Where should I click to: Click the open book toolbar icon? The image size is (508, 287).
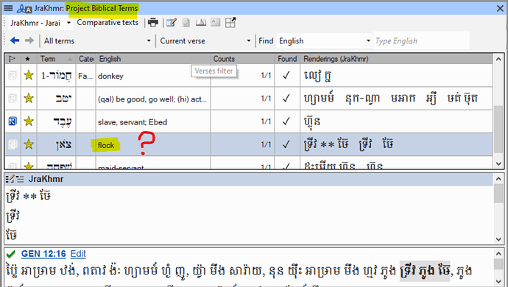coord(201,22)
